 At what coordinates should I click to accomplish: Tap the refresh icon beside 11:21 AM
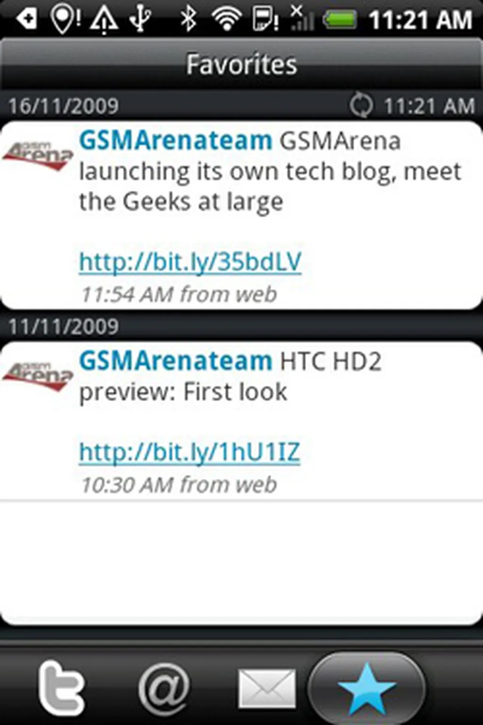point(361,105)
